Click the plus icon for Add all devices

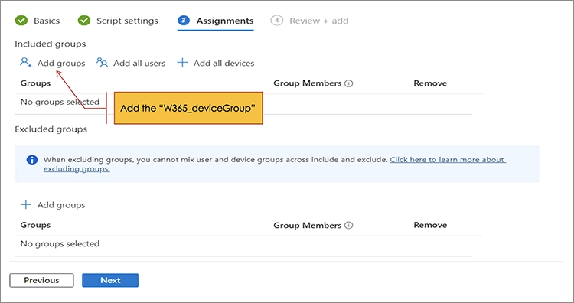point(182,63)
